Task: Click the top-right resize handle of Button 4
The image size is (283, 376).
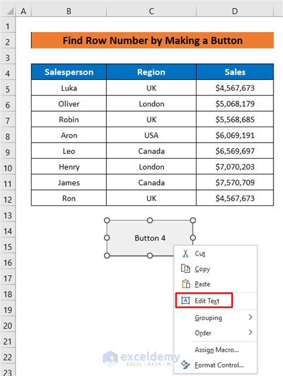Action: [x=193, y=220]
